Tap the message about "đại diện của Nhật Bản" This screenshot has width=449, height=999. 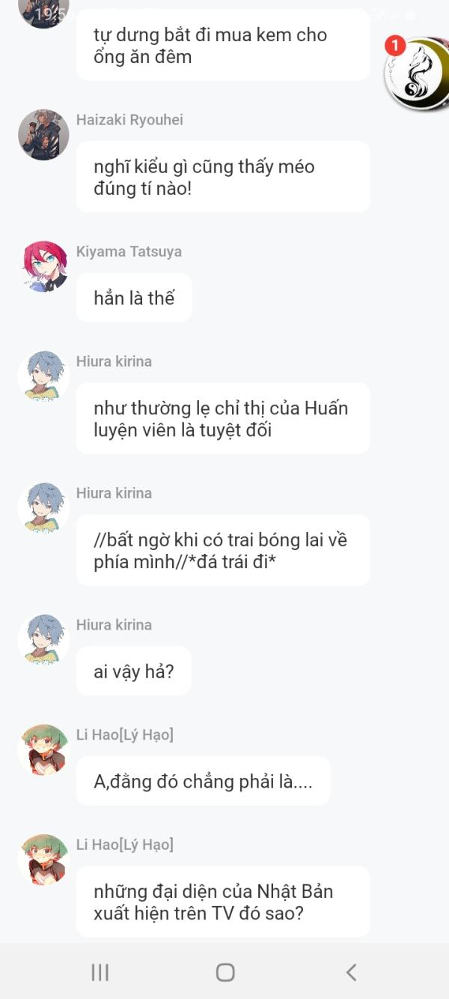(x=223, y=902)
